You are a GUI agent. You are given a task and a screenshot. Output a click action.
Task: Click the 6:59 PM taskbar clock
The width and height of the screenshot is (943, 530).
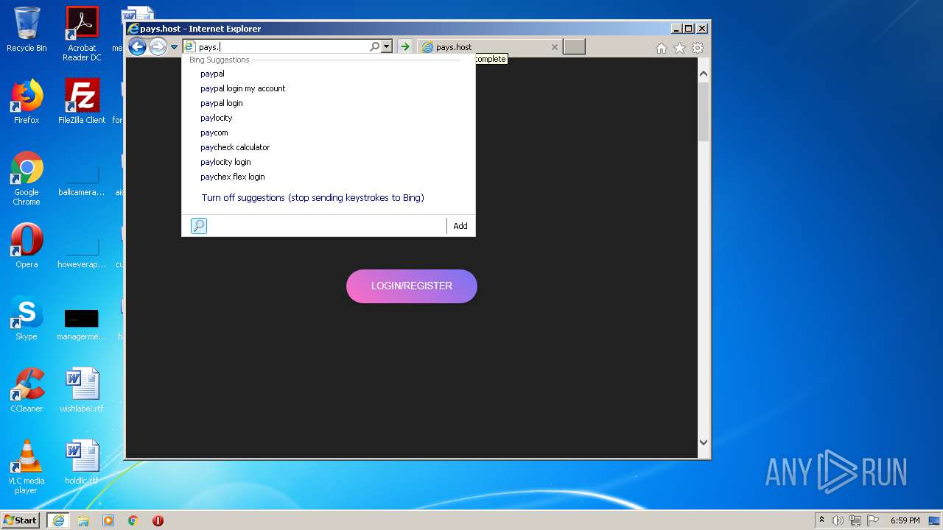tap(905, 520)
